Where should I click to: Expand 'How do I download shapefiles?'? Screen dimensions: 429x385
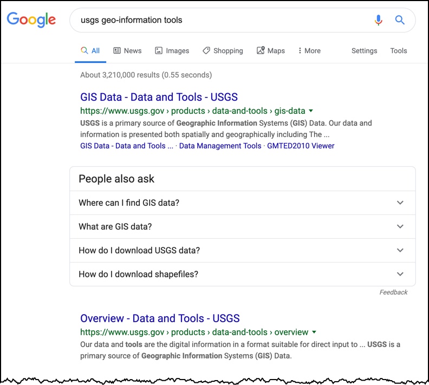coord(243,274)
